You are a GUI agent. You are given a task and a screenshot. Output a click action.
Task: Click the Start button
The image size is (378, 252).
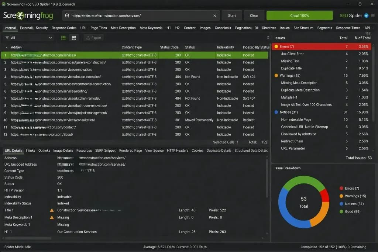click(232, 15)
